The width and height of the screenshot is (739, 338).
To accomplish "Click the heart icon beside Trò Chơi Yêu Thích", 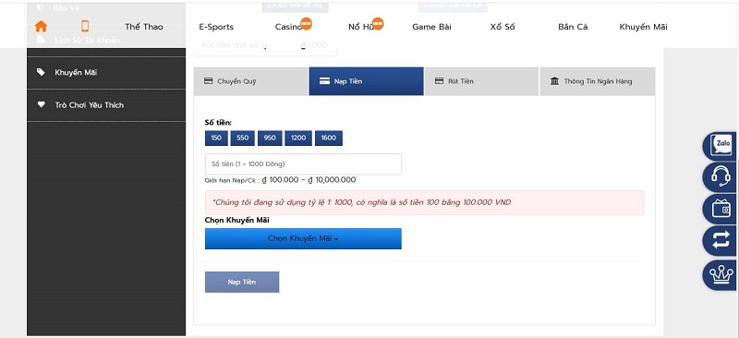I will [41, 104].
